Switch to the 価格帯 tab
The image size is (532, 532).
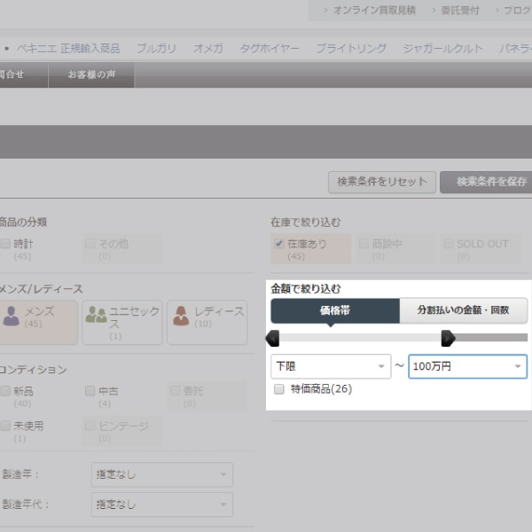[335, 311]
